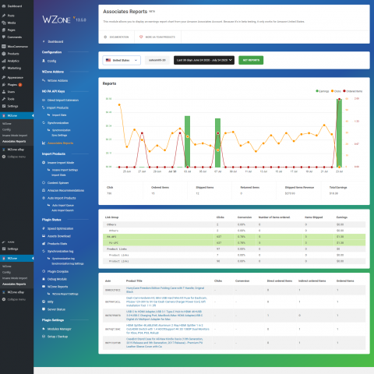Click the Pages icon in WordPress menu

coord(4,30)
